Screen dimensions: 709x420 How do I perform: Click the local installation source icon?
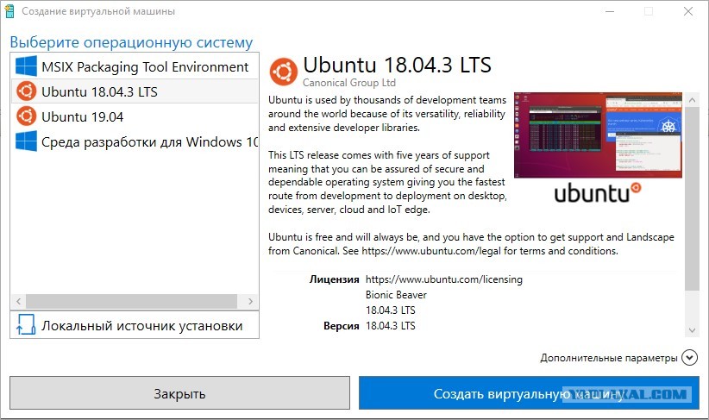coord(26,324)
